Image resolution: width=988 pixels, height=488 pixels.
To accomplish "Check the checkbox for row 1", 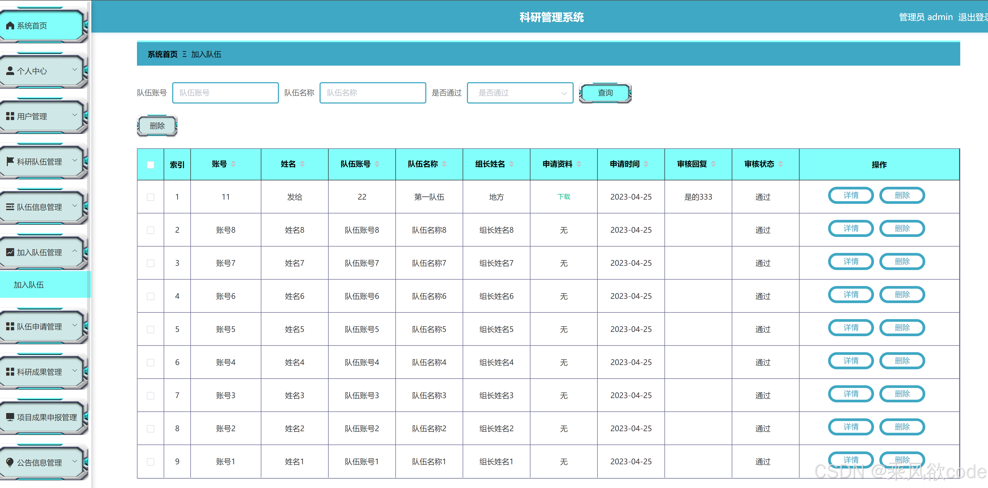I will pyautogui.click(x=150, y=197).
